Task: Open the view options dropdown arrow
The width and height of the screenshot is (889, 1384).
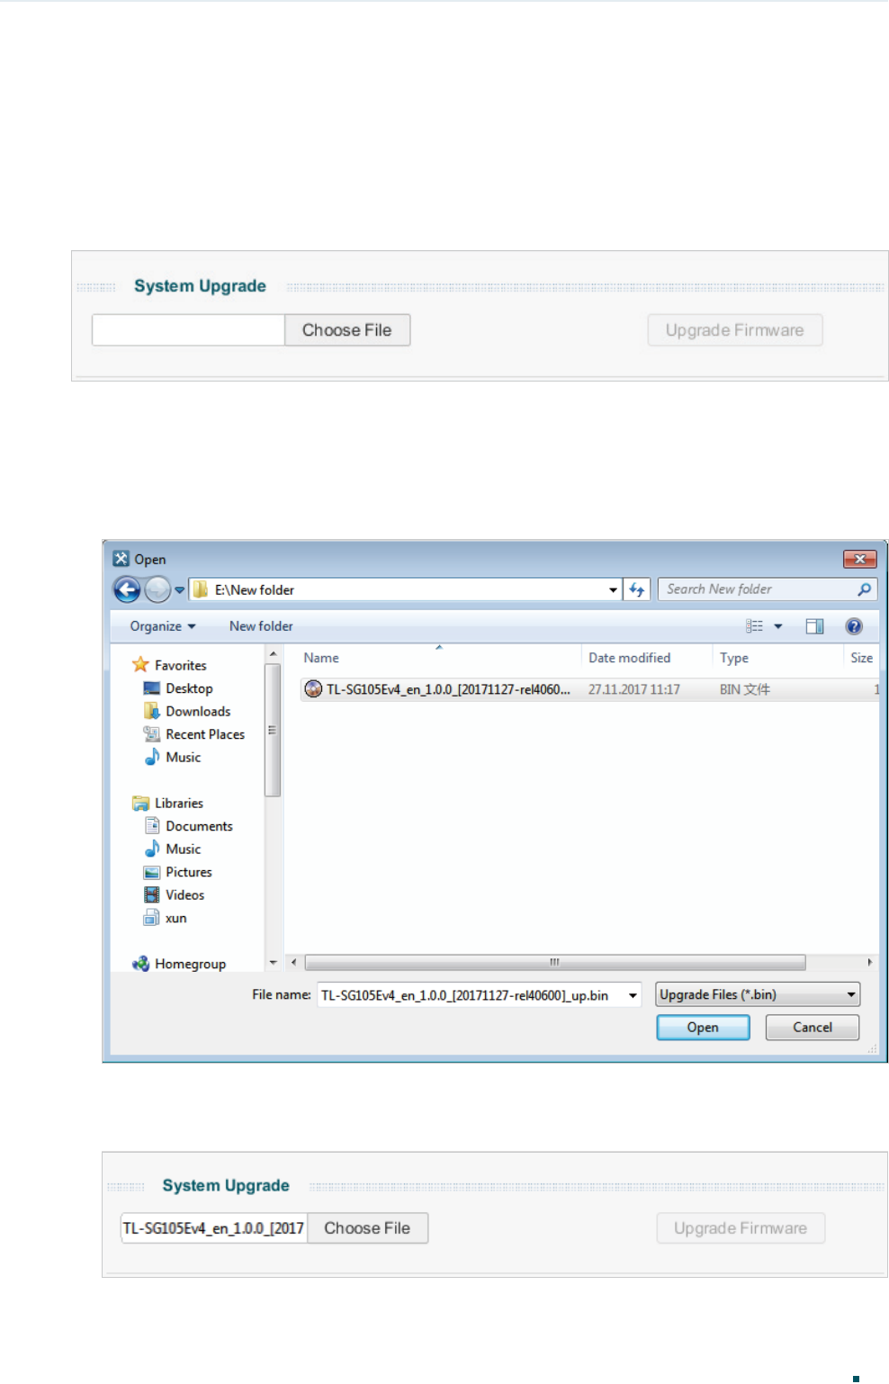Action: pos(778,626)
